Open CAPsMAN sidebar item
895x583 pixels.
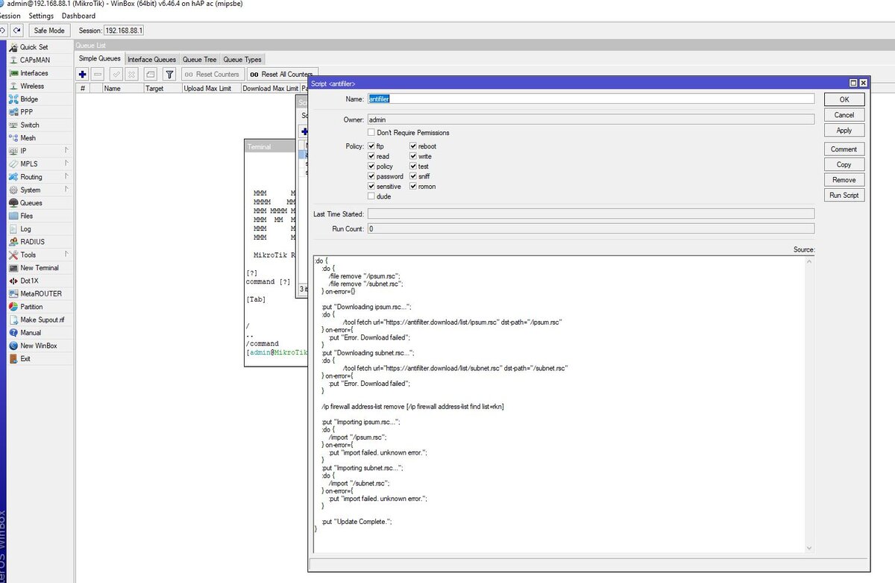(35, 60)
